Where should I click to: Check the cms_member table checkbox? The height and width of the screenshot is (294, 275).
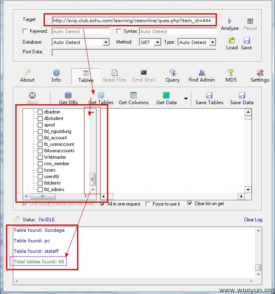[x=40, y=164]
